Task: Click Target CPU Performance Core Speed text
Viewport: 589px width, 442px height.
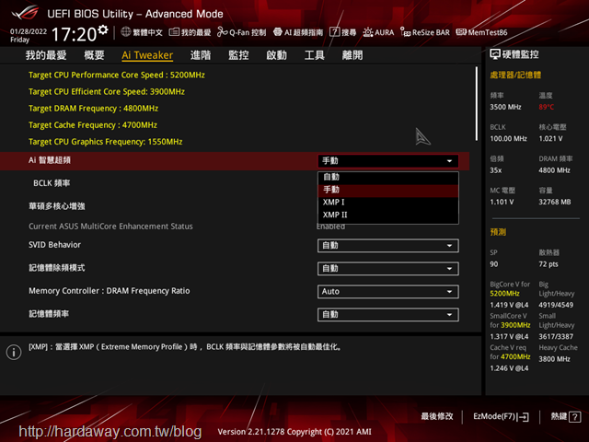Action: (x=117, y=75)
